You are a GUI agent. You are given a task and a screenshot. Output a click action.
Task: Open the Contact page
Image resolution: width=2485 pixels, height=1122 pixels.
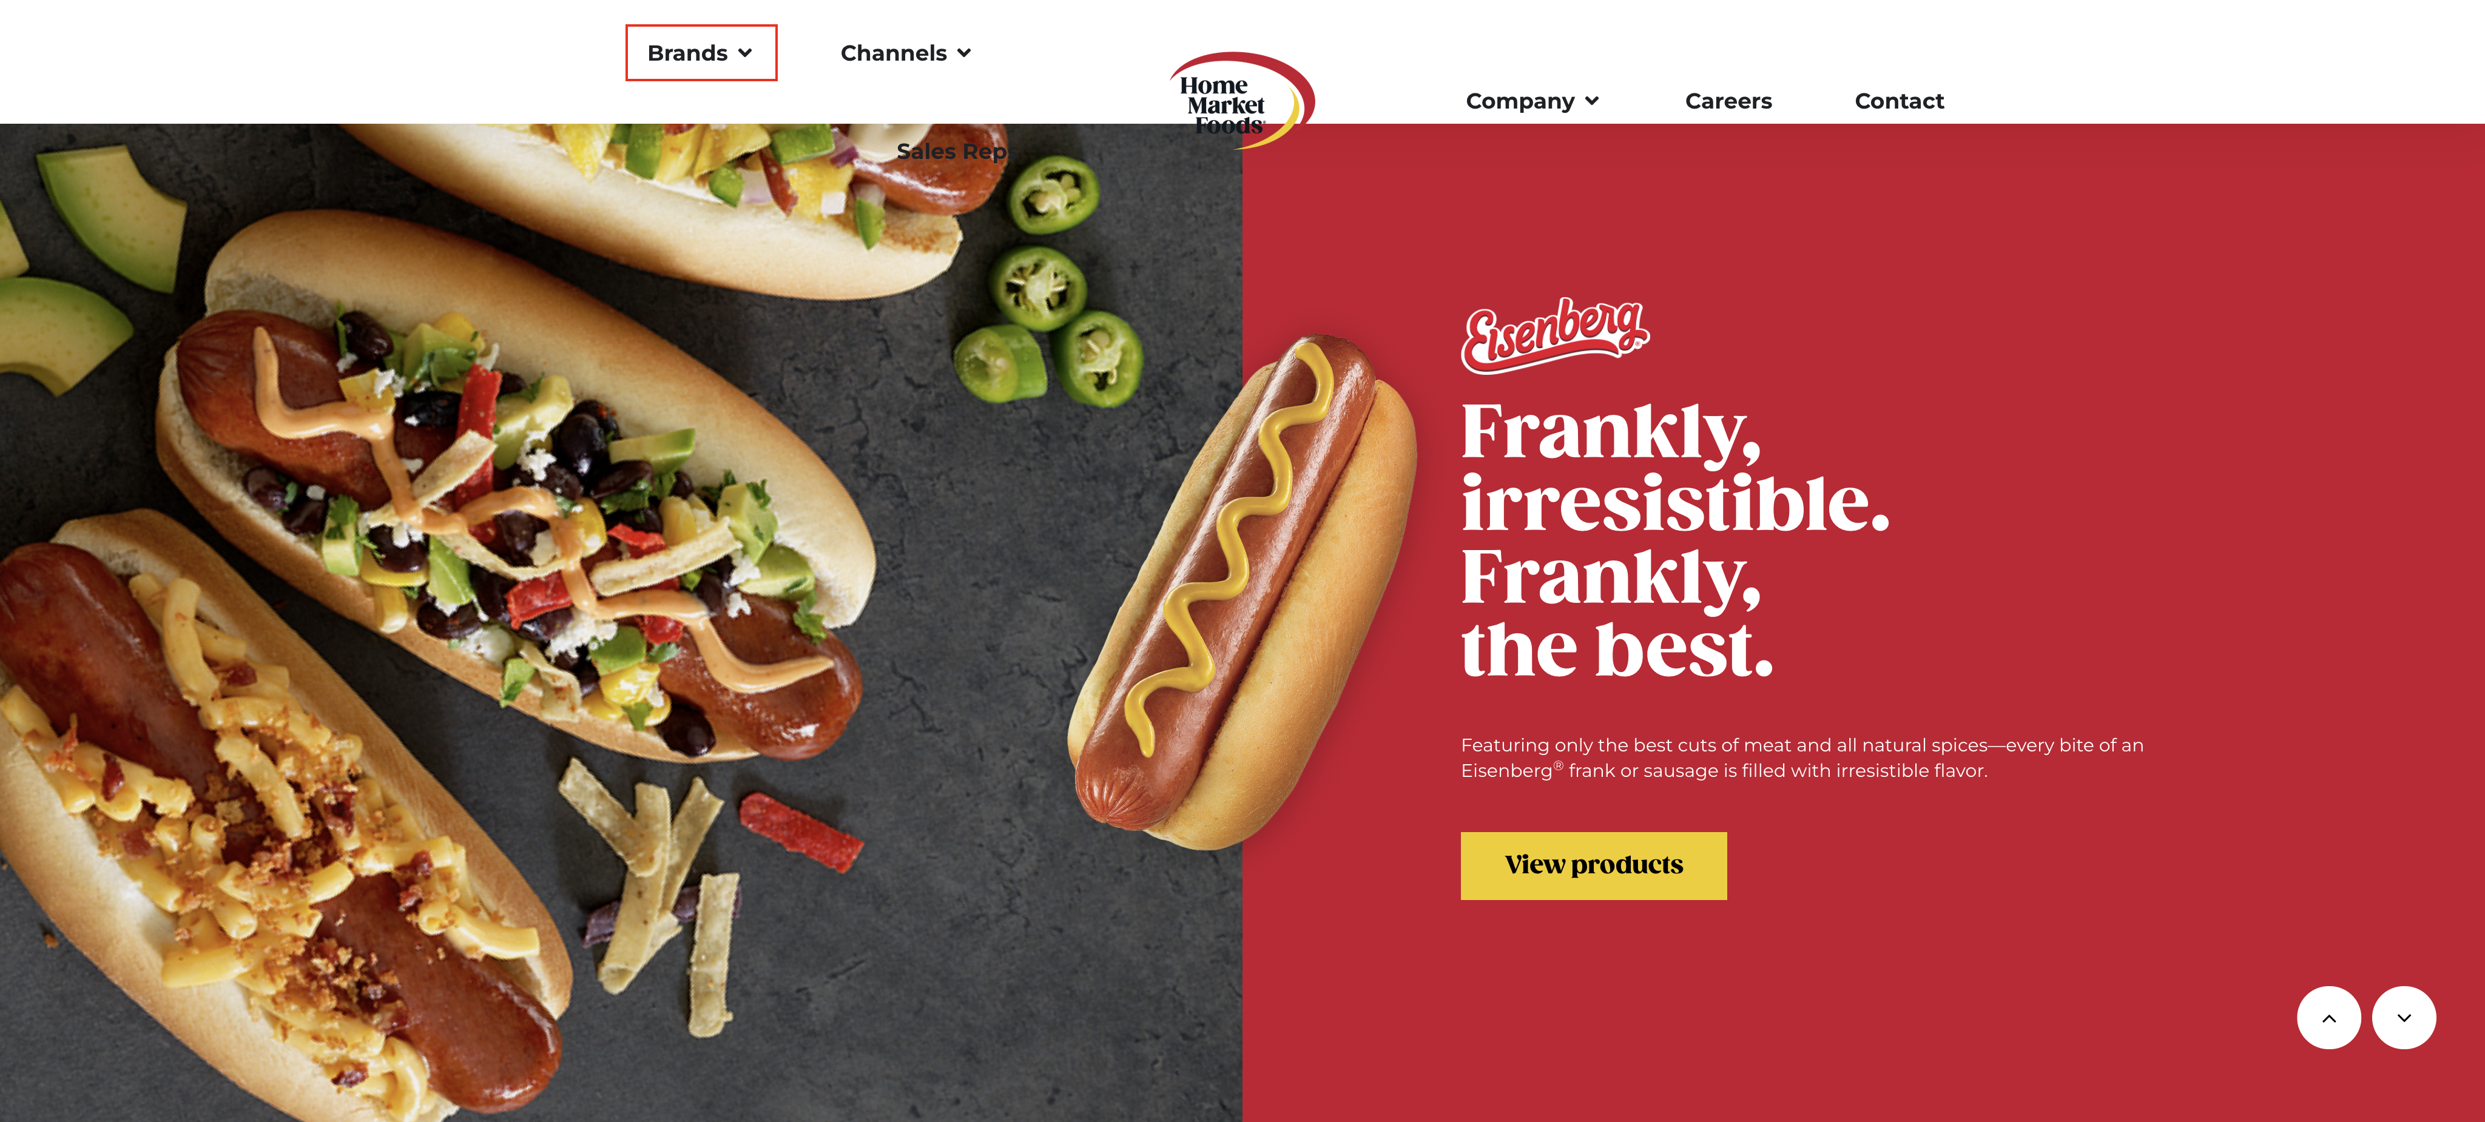click(x=1898, y=101)
